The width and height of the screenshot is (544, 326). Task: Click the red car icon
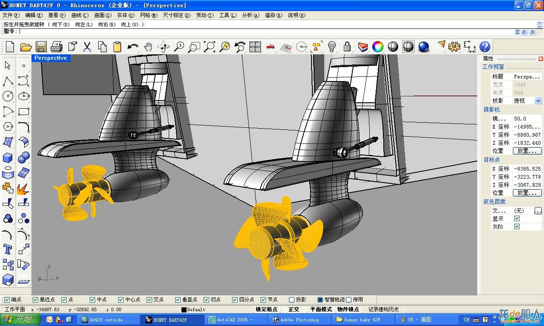pyautogui.click(x=270, y=47)
